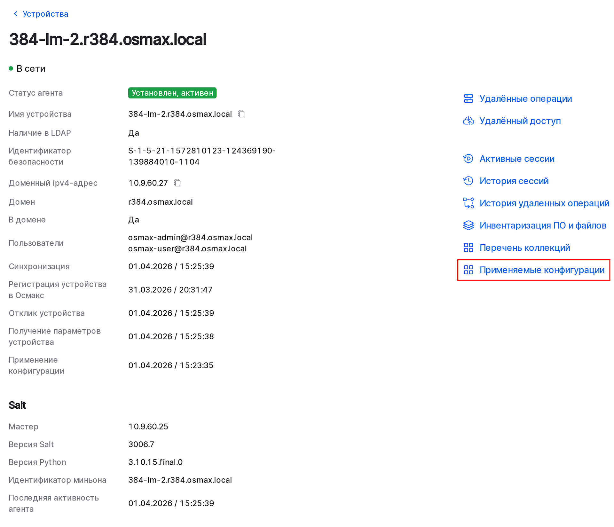Viewport: 614px width, 527px height.
Task: Click the Перечень коллекций grid icon
Action: (468, 248)
